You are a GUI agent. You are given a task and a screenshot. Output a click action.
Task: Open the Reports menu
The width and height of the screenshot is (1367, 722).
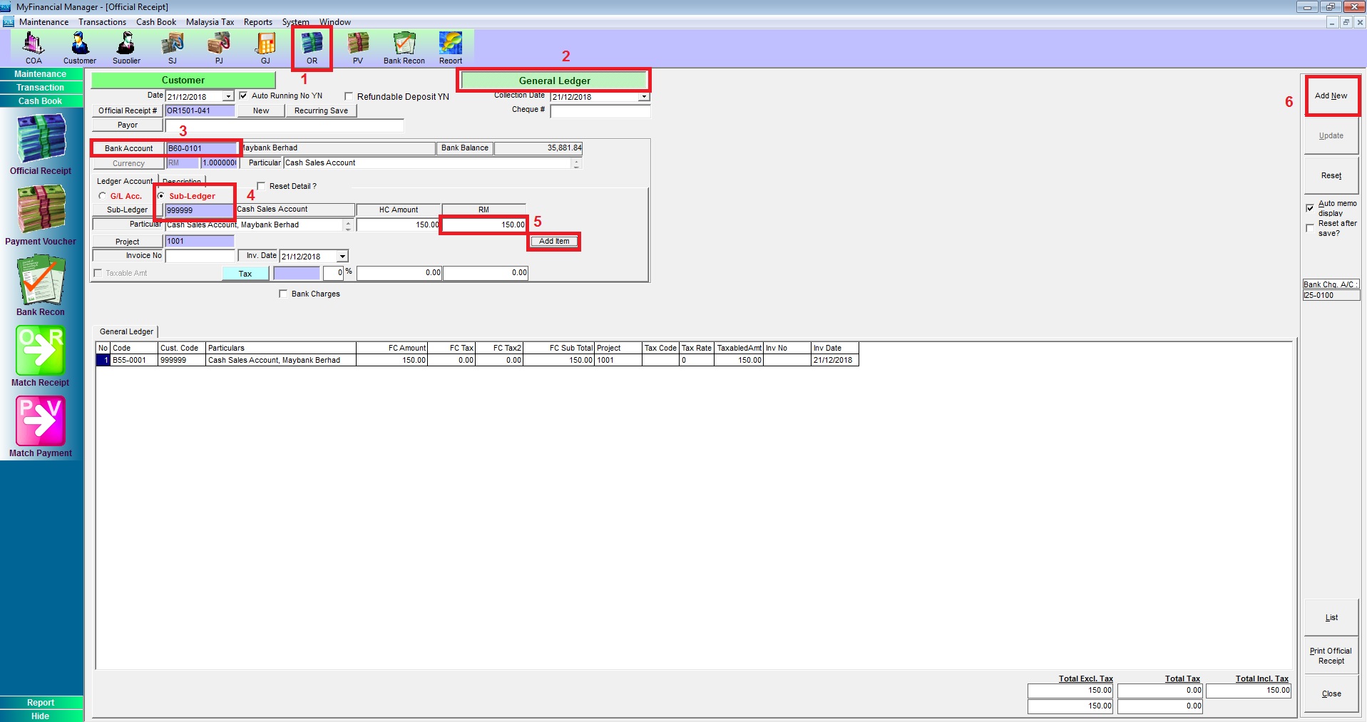tap(257, 22)
